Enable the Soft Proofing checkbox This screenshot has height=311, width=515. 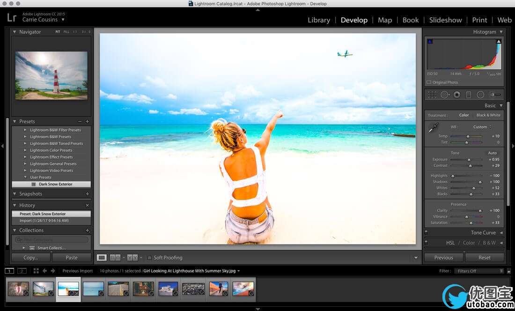[x=149, y=258]
